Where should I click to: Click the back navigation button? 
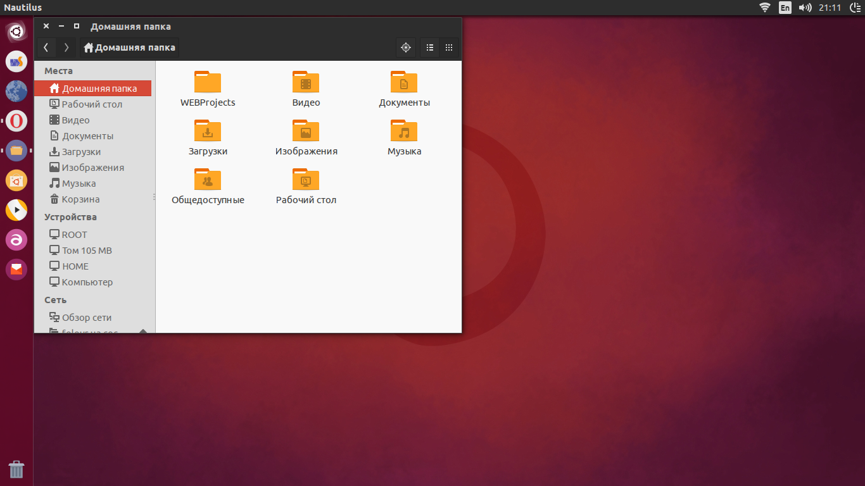(46, 47)
